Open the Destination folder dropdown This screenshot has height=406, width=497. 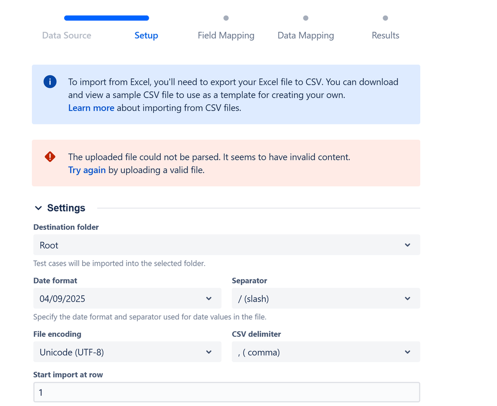(226, 245)
